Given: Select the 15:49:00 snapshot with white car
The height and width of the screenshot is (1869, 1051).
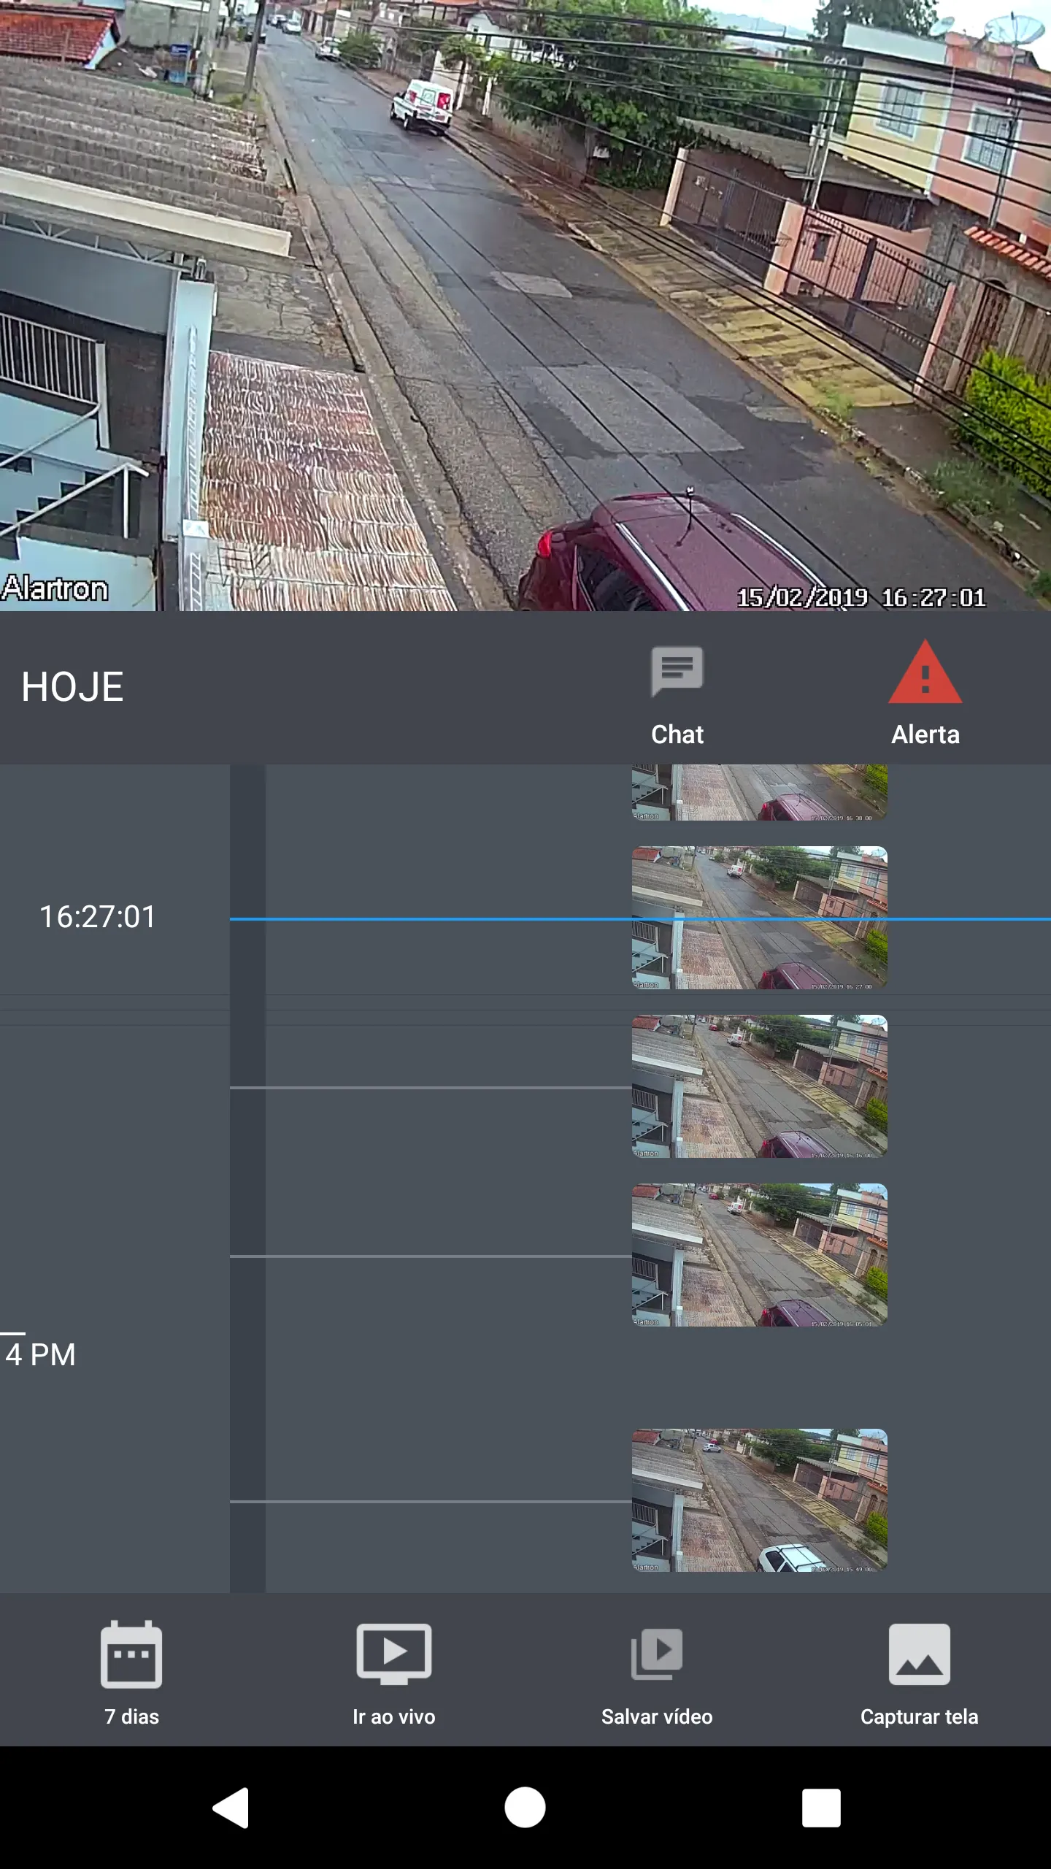Looking at the screenshot, I should tap(759, 1500).
